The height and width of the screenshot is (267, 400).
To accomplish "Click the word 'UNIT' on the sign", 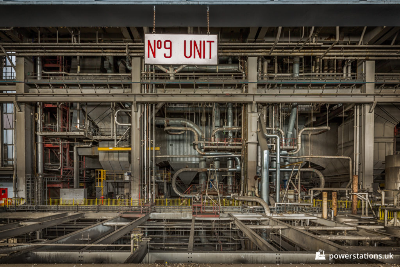I will pos(199,50).
